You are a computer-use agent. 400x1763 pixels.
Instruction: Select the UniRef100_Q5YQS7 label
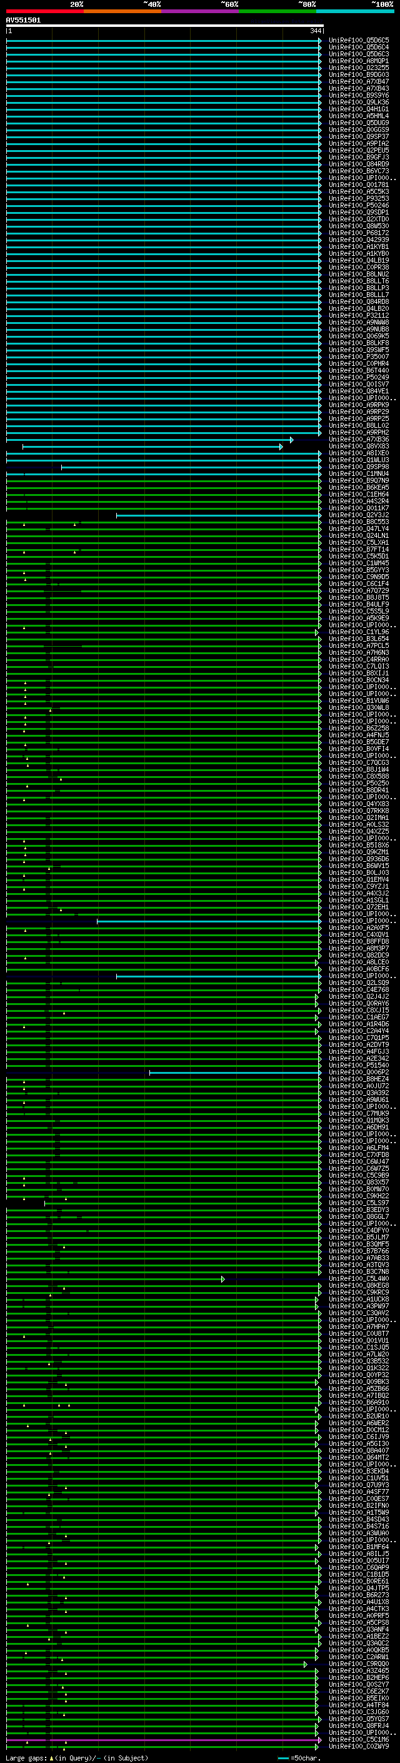pos(359,1719)
